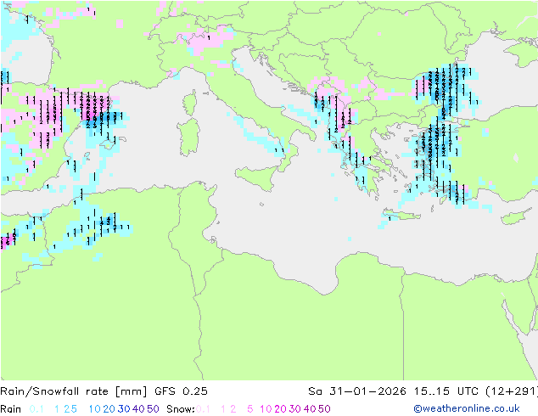Select the Snow 0.1 legend color value

click(x=203, y=409)
